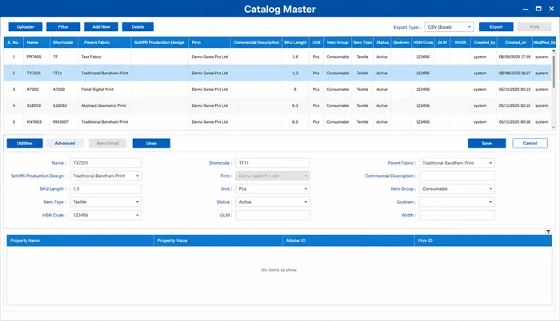Click the Master ID column header

(349, 240)
